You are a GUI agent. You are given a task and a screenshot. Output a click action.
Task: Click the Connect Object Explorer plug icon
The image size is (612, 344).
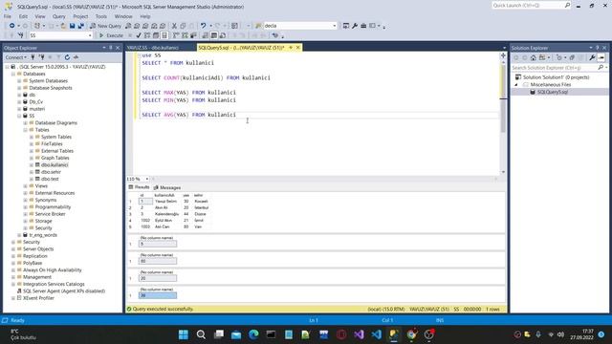(33, 57)
